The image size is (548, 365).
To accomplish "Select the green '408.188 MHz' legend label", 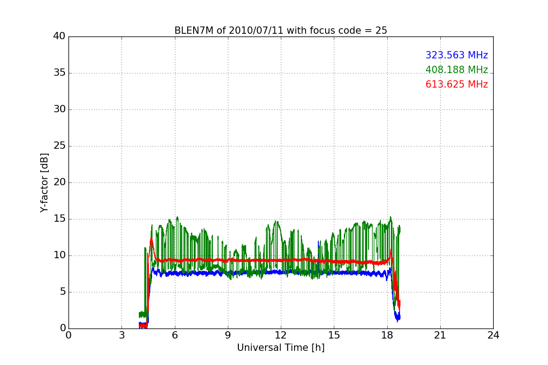I will [x=457, y=70].
